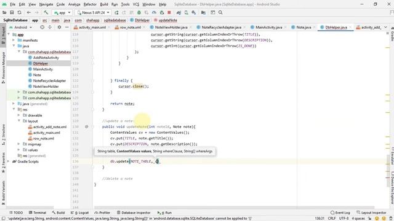Click the UTF-8 encoding in status bar
This screenshot has height=221, width=394.
pyautogui.click(x=344, y=219)
